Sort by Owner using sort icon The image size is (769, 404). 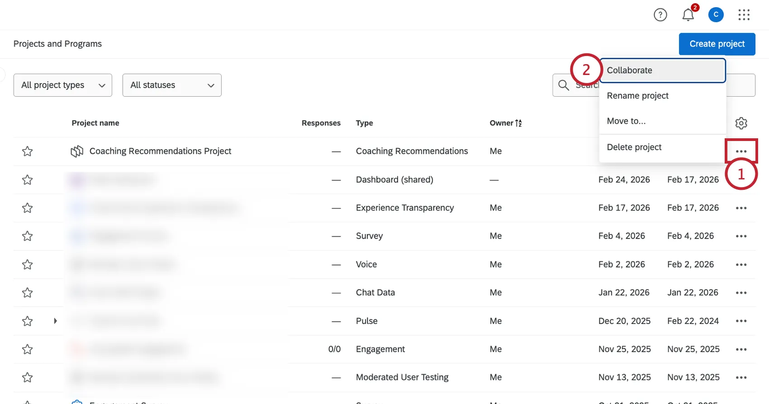(x=518, y=123)
